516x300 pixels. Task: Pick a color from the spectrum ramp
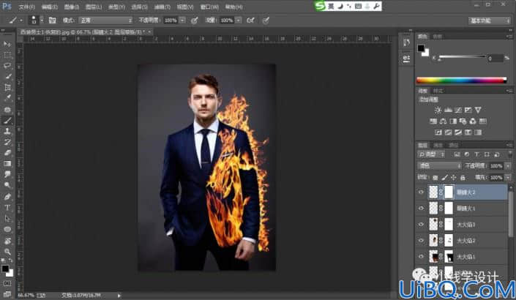(x=461, y=80)
